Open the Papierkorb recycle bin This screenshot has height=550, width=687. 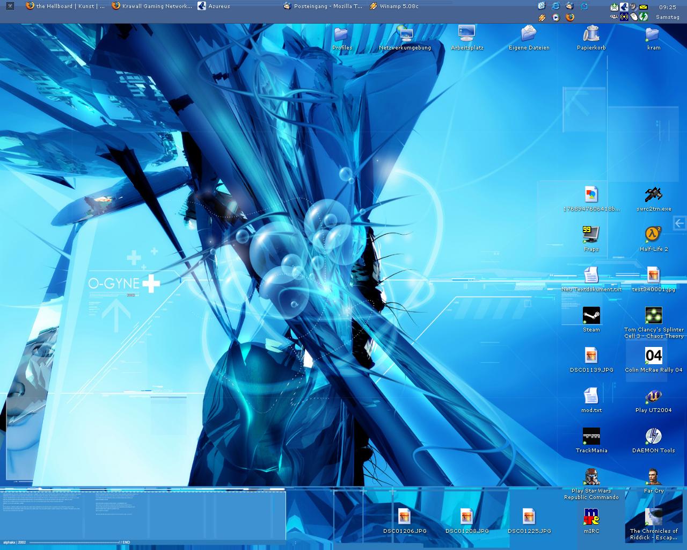(x=591, y=34)
